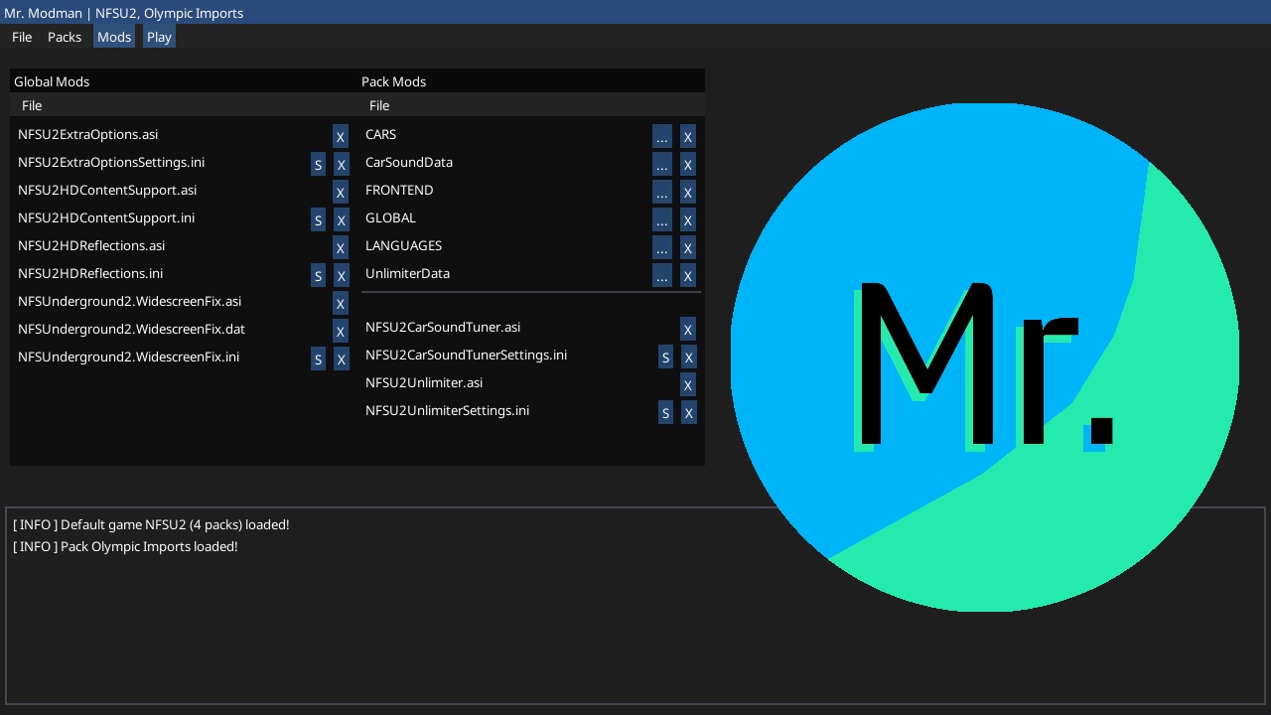The image size is (1271, 715).
Task: Remove NFSU2HDReflections.asi with X button
Action: click(341, 248)
